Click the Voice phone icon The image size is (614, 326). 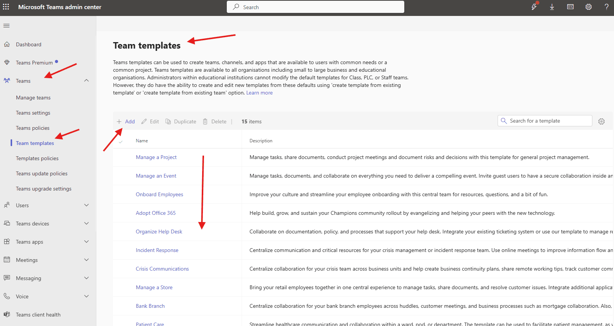tap(7, 296)
